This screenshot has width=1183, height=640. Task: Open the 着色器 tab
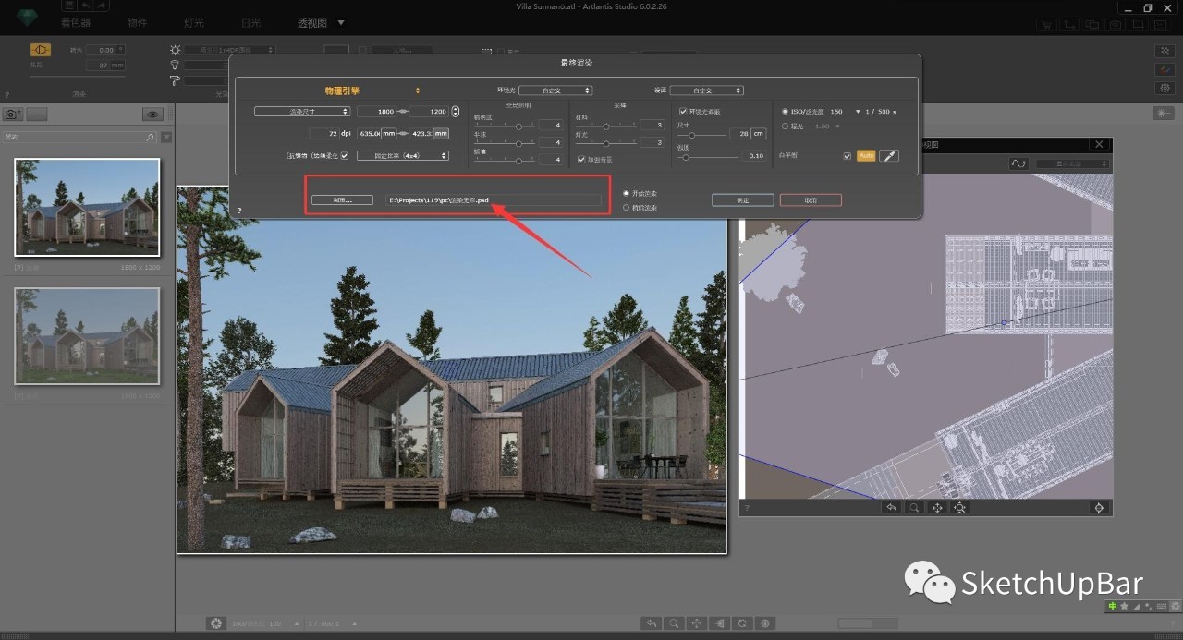[x=76, y=22]
